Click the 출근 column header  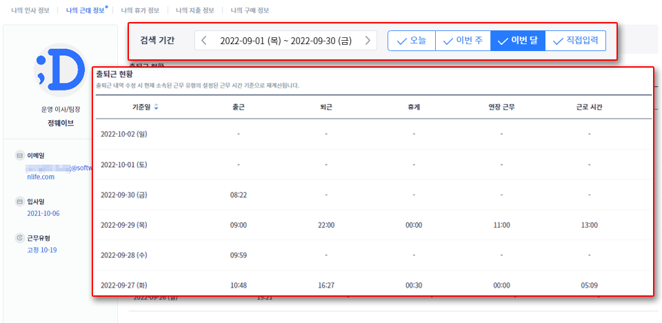pos(239,107)
